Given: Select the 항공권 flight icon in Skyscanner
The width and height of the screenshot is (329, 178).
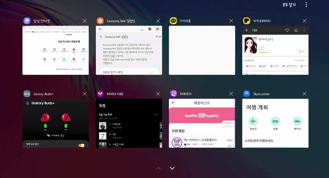Looking at the screenshot, I should coord(253,121).
